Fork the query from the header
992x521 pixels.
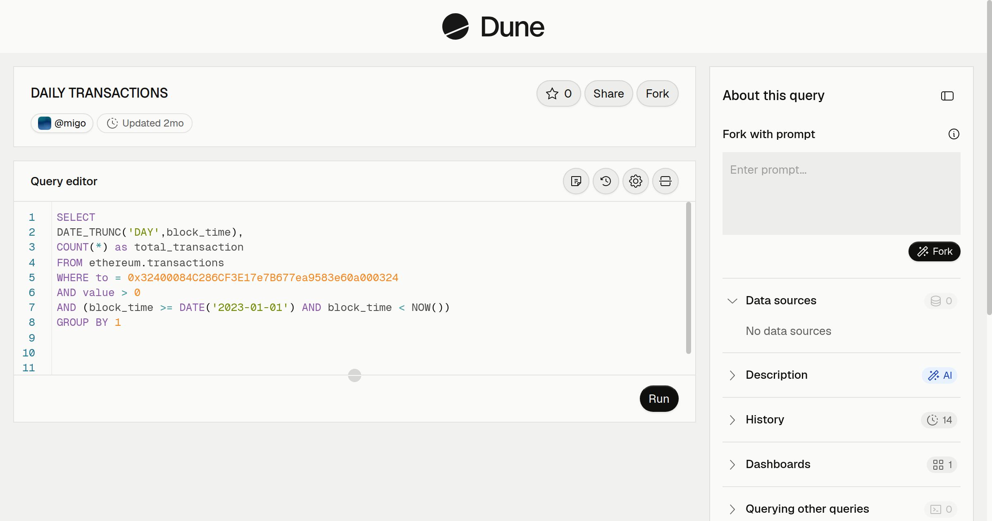click(657, 93)
